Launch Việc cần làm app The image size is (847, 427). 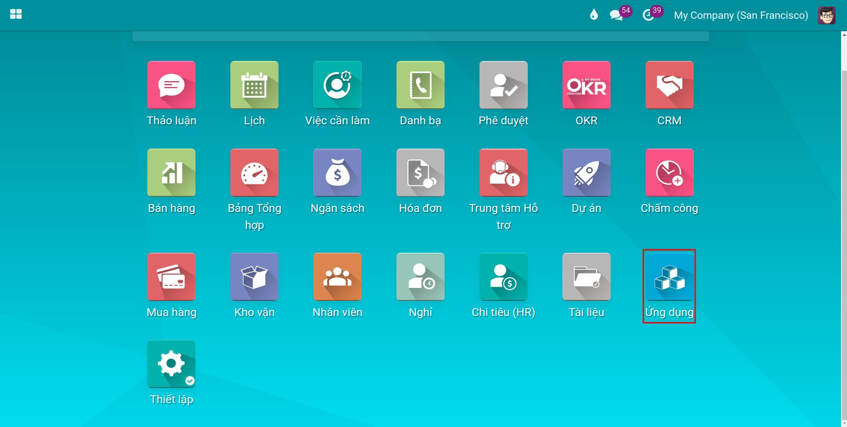337,85
